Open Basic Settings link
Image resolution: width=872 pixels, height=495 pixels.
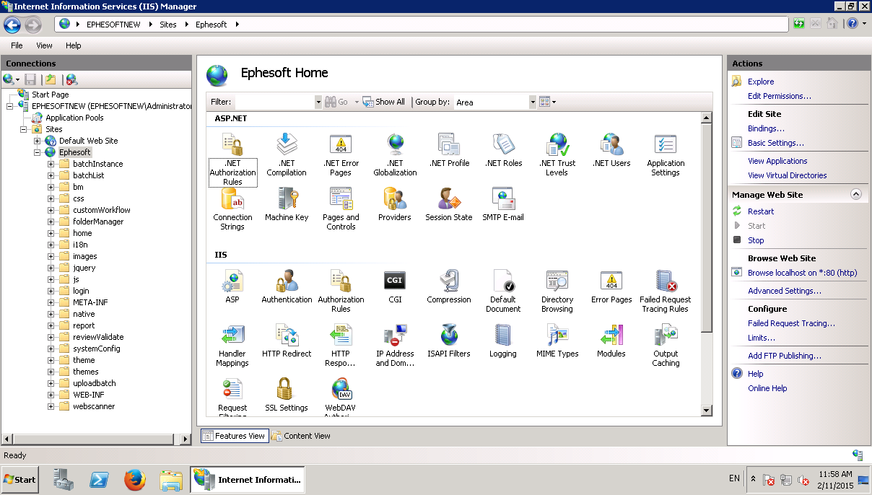click(x=775, y=143)
